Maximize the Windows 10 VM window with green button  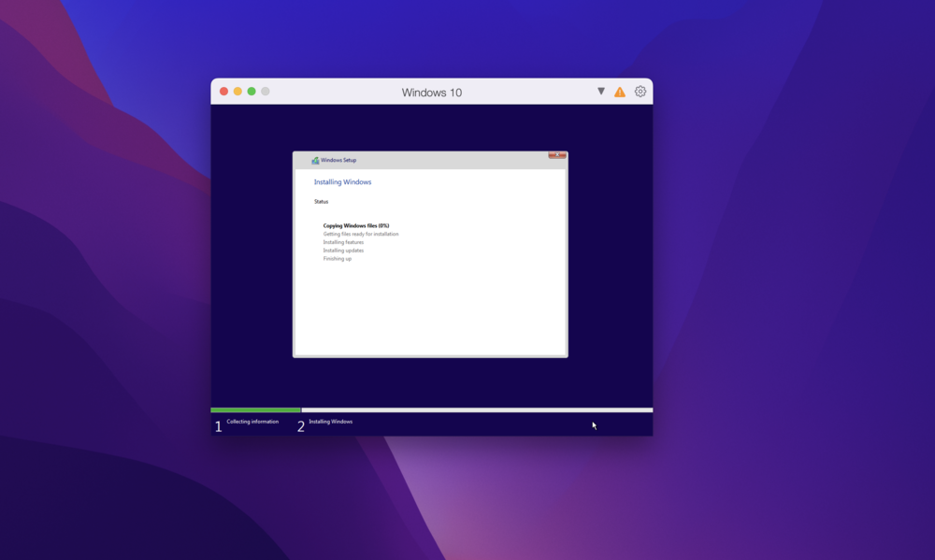click(x=252, y=92)
